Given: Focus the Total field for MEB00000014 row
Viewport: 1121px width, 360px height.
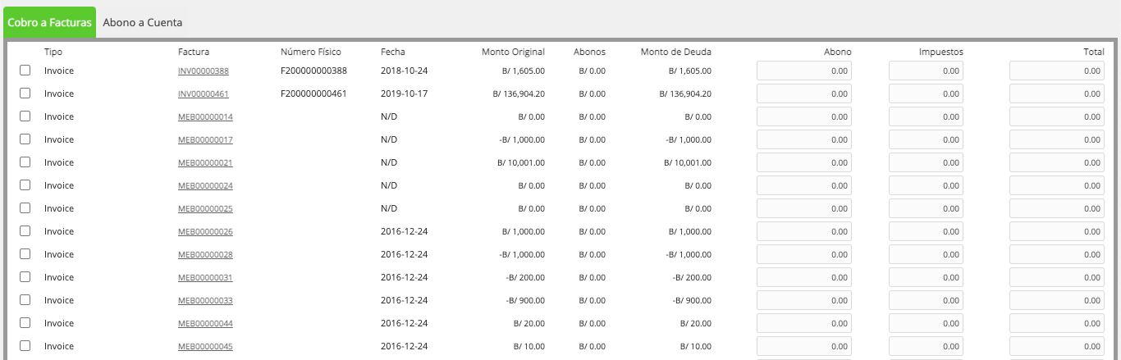Looking at the screenshot, I should pos(1057,117).
